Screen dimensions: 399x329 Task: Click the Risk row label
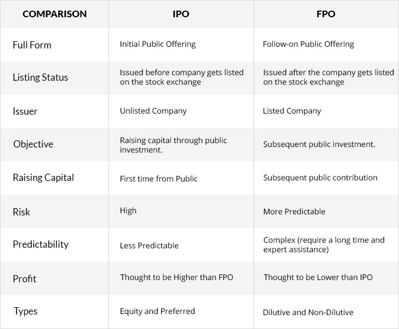22,212
